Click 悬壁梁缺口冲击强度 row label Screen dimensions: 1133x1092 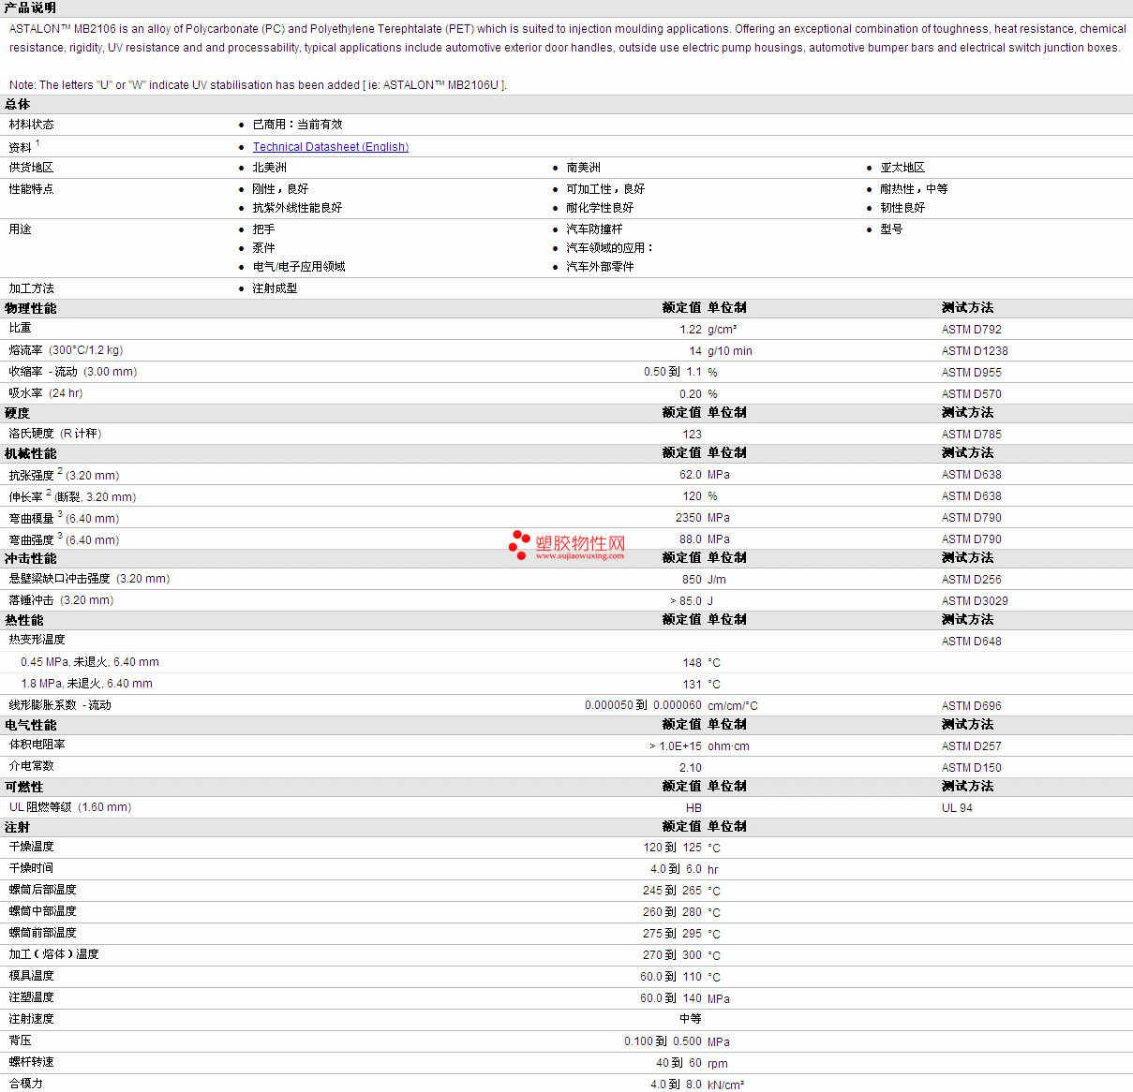pos(90,579)
